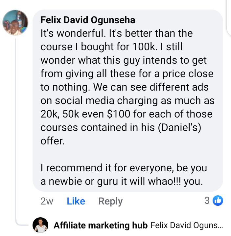Open the Felix David Ogunseha name link
Viewport: 231px width, 236px height.
pyautogui.click(x=88, y=20)
